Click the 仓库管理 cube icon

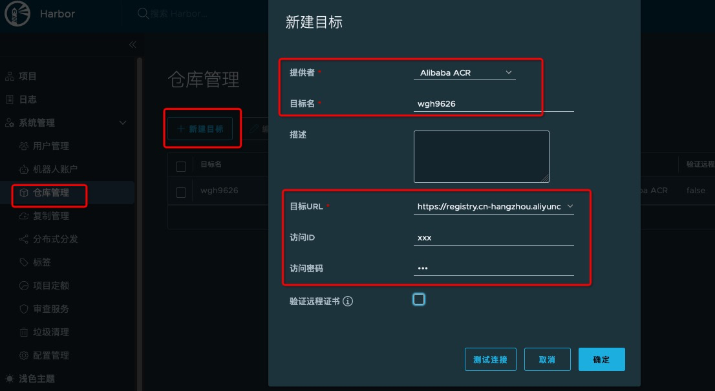pyautogui.click(x=24, y=193)
